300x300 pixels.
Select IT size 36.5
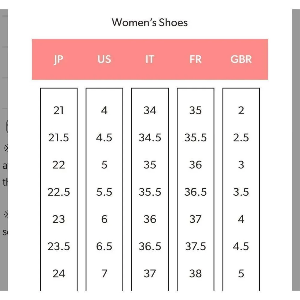click(x=150, y=246)
